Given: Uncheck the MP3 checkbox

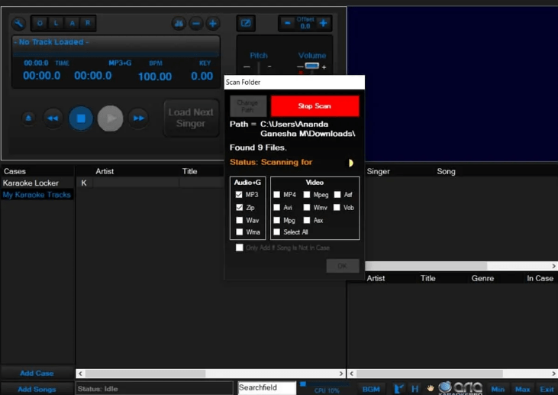Looking at the screenshot, I should coord(239,195).
